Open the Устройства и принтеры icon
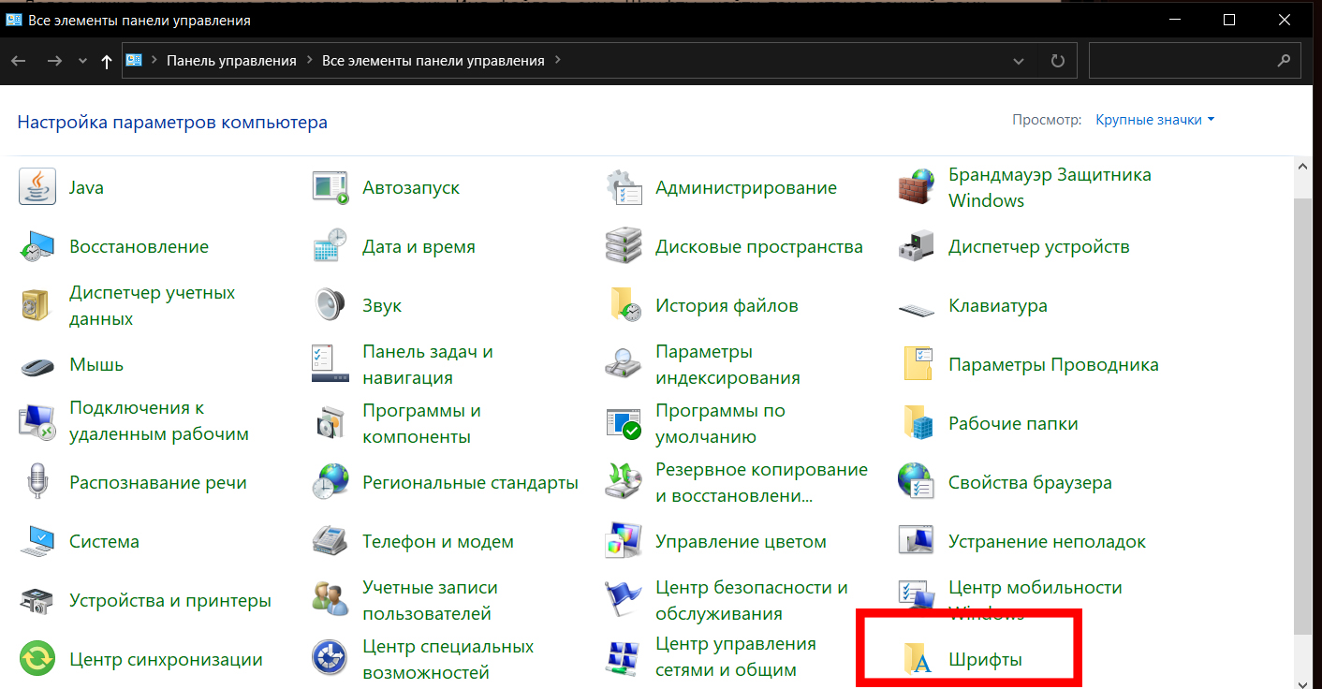Image resolution: width=1322 pixels, height=689 pixels. click(x=37, y=600)
